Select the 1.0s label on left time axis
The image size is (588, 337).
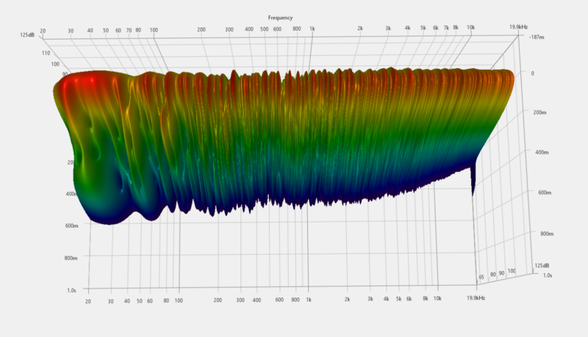(71, 290)
